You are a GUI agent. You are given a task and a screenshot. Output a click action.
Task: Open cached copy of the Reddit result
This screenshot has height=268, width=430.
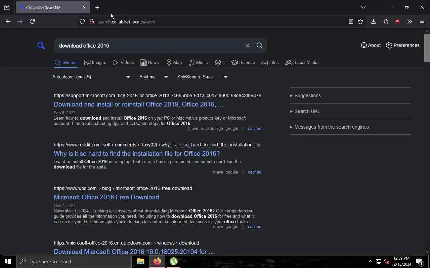tap(254, 172)
